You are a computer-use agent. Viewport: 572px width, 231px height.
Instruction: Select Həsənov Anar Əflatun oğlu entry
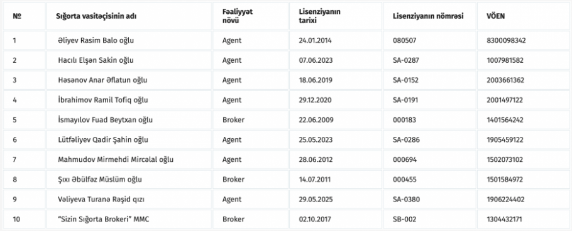point(102,80)
